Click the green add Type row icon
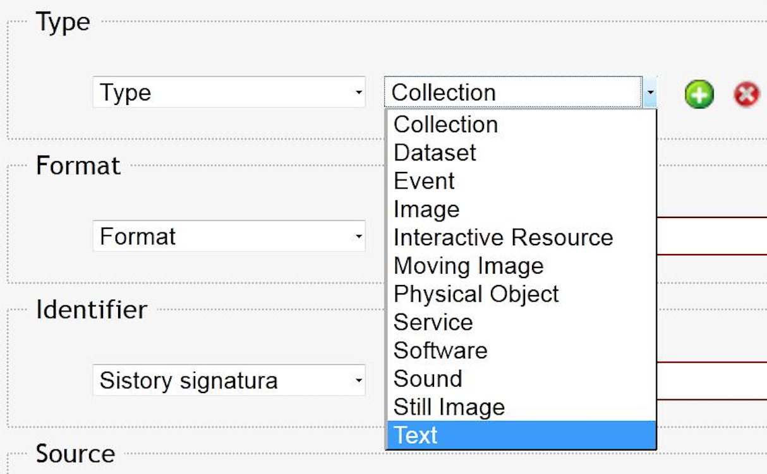The width and height of the screenshot is (767, 474). click(699, 95)
